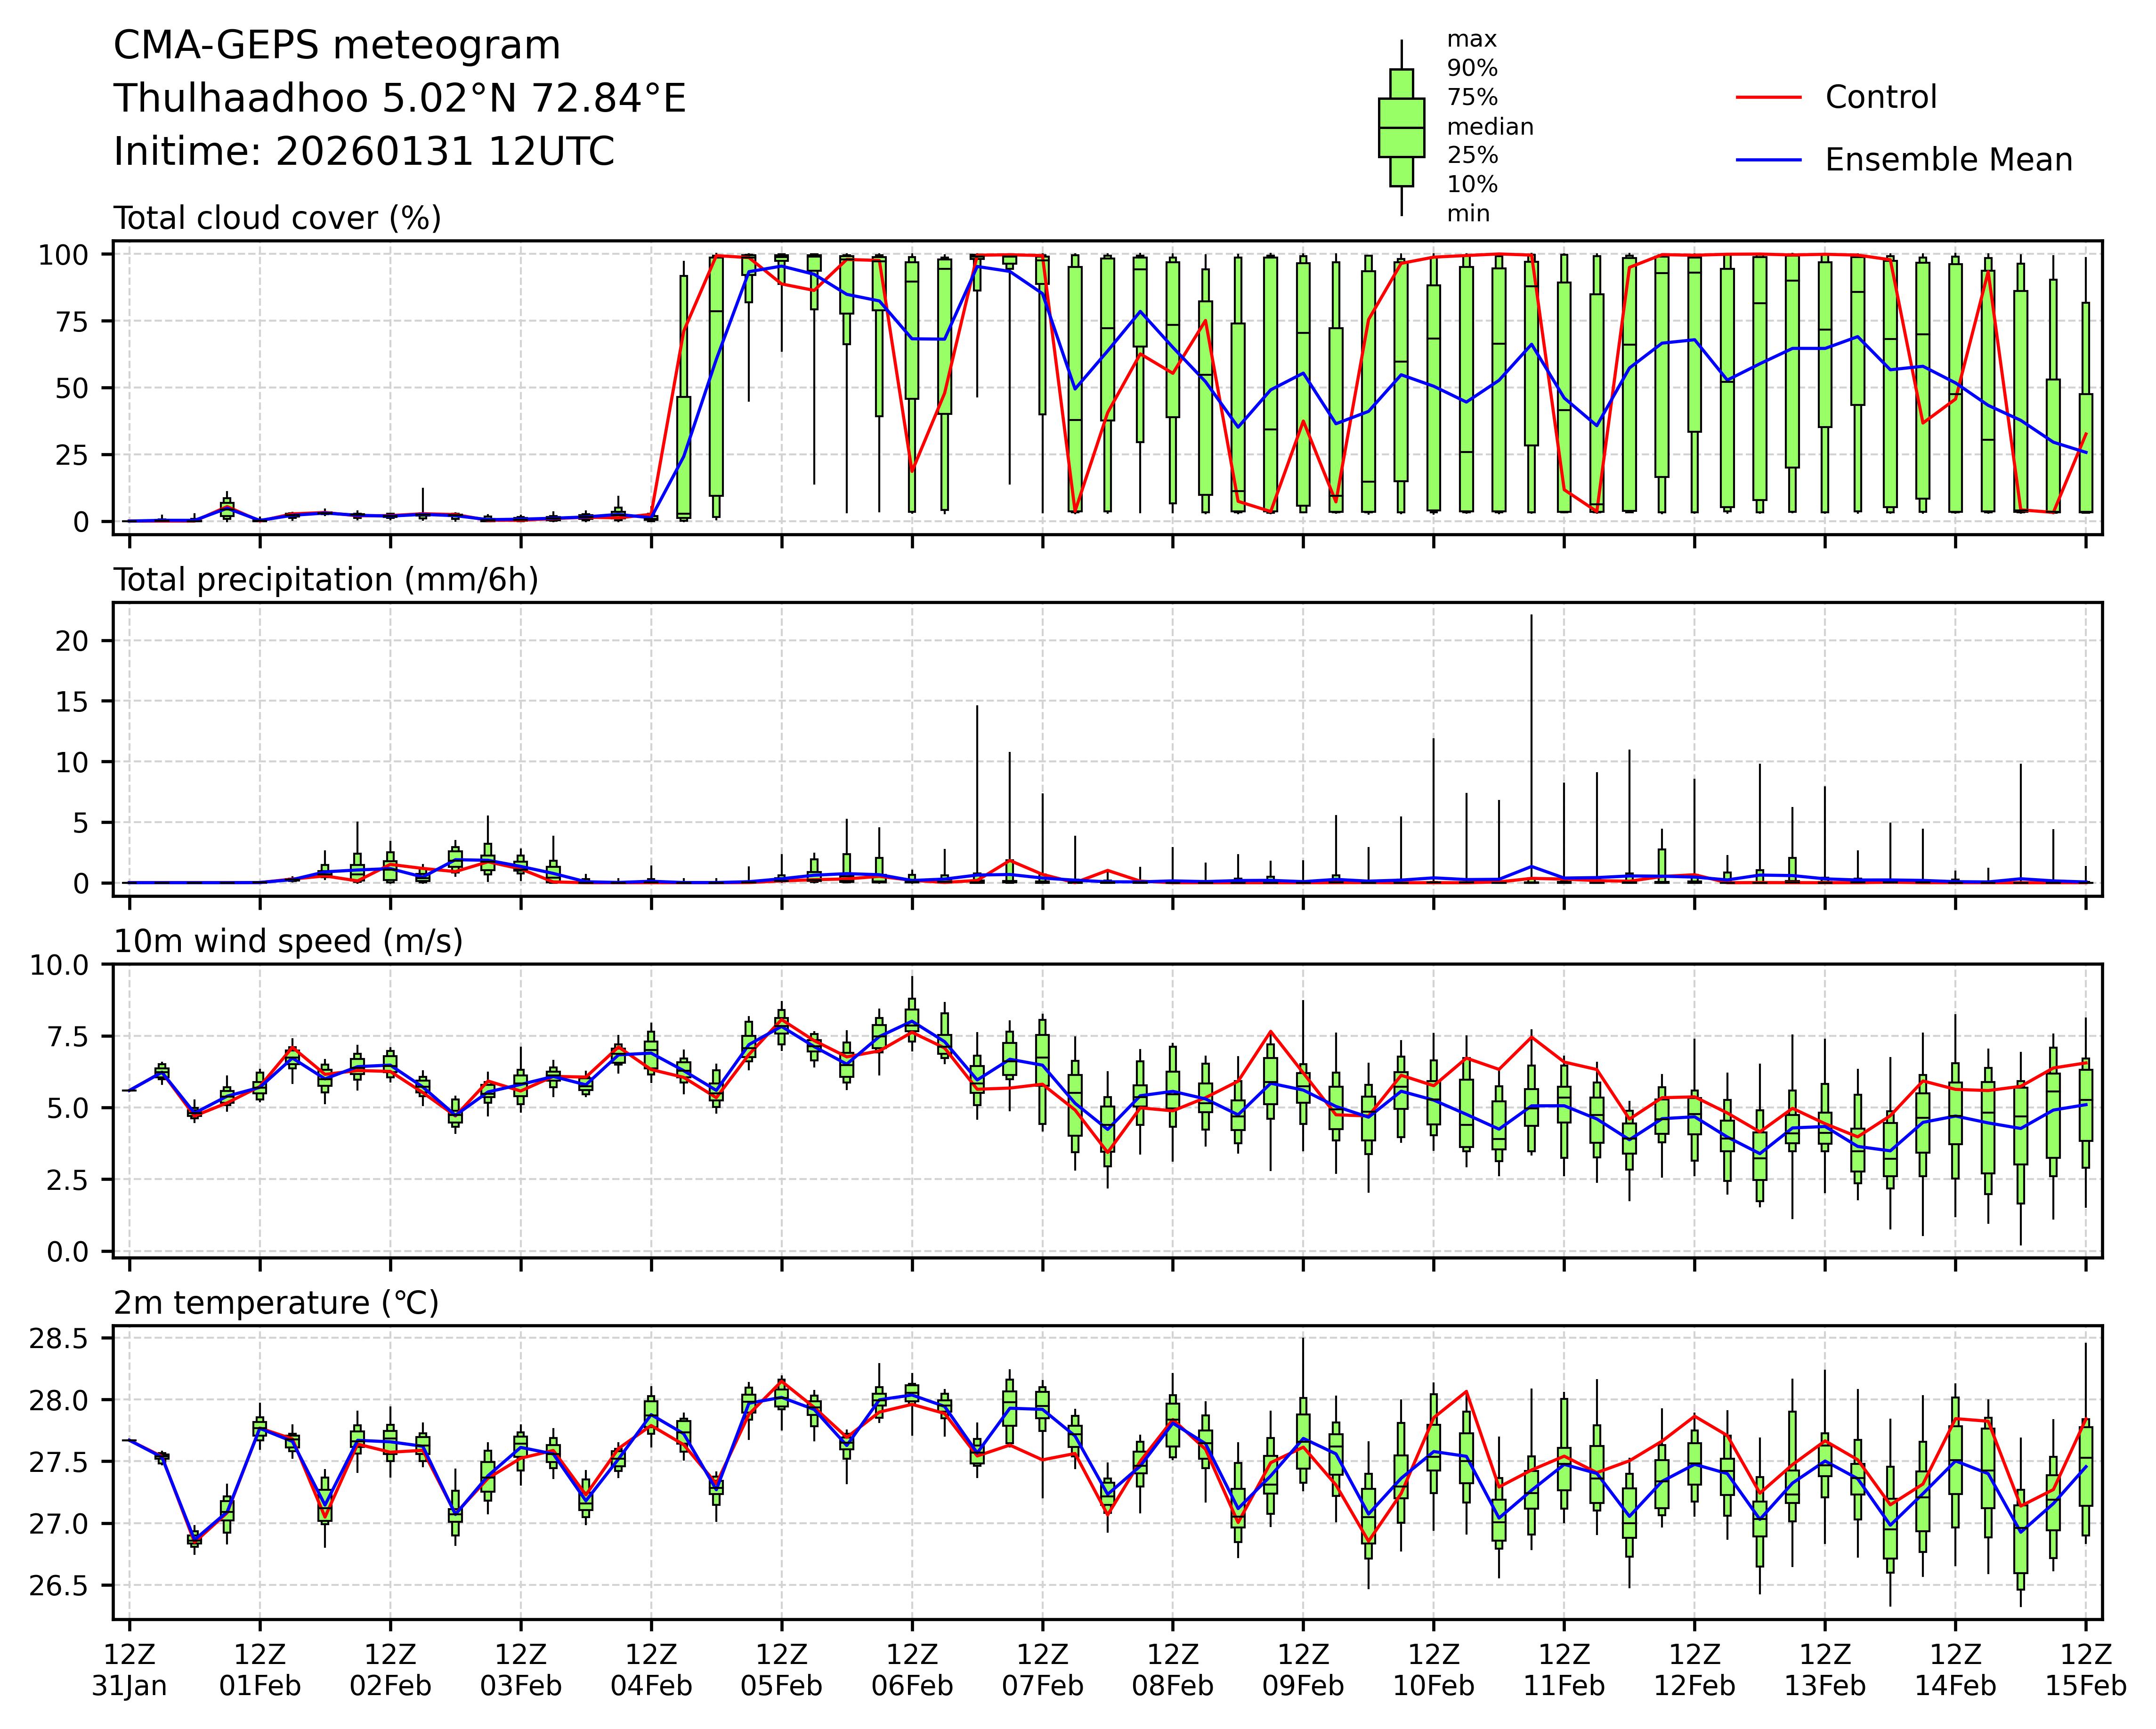Click the green legend box plot sample
2156x1729 pixels.
click(x=1401, y=128)
